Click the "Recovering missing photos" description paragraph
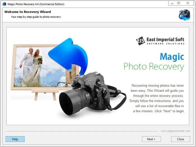The image size is (196, 147). 157,98
